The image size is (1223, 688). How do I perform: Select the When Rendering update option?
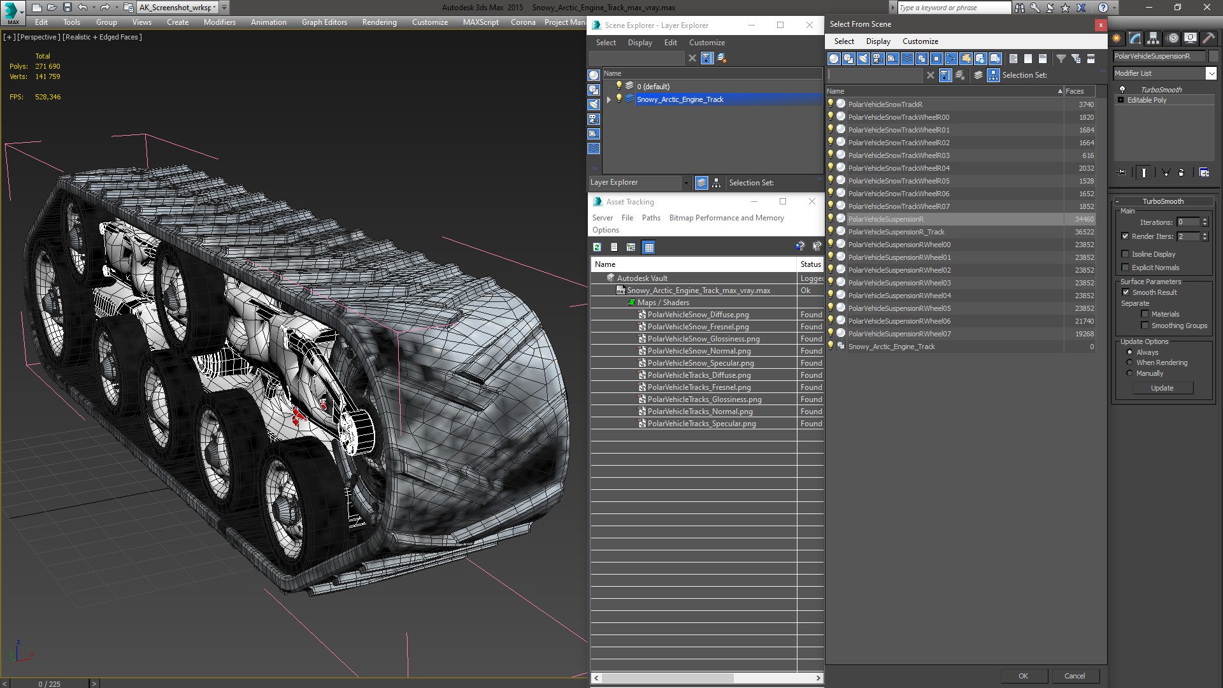[x=1129, y=362]
